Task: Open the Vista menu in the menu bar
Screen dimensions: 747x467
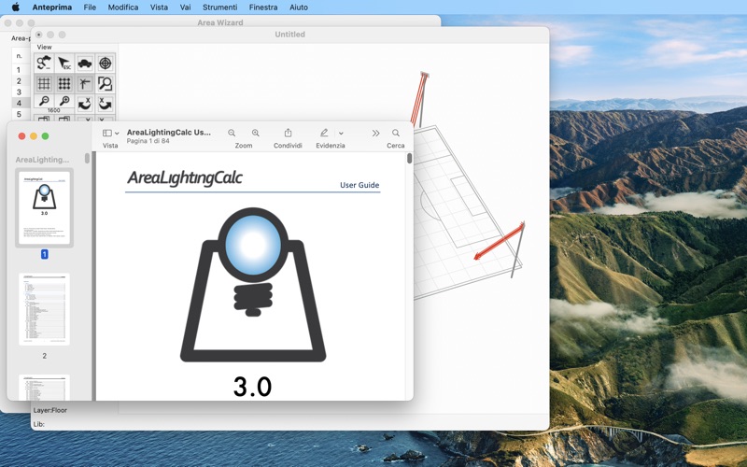Action: [x=159, y=7]
